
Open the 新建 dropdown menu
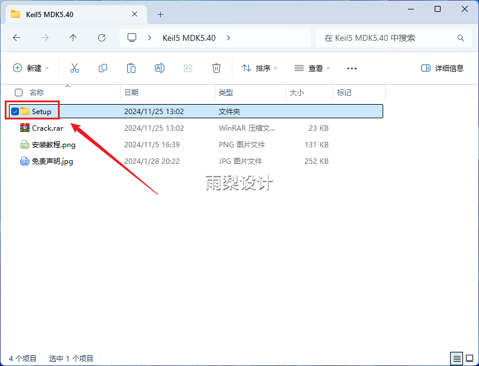[31, 68]
